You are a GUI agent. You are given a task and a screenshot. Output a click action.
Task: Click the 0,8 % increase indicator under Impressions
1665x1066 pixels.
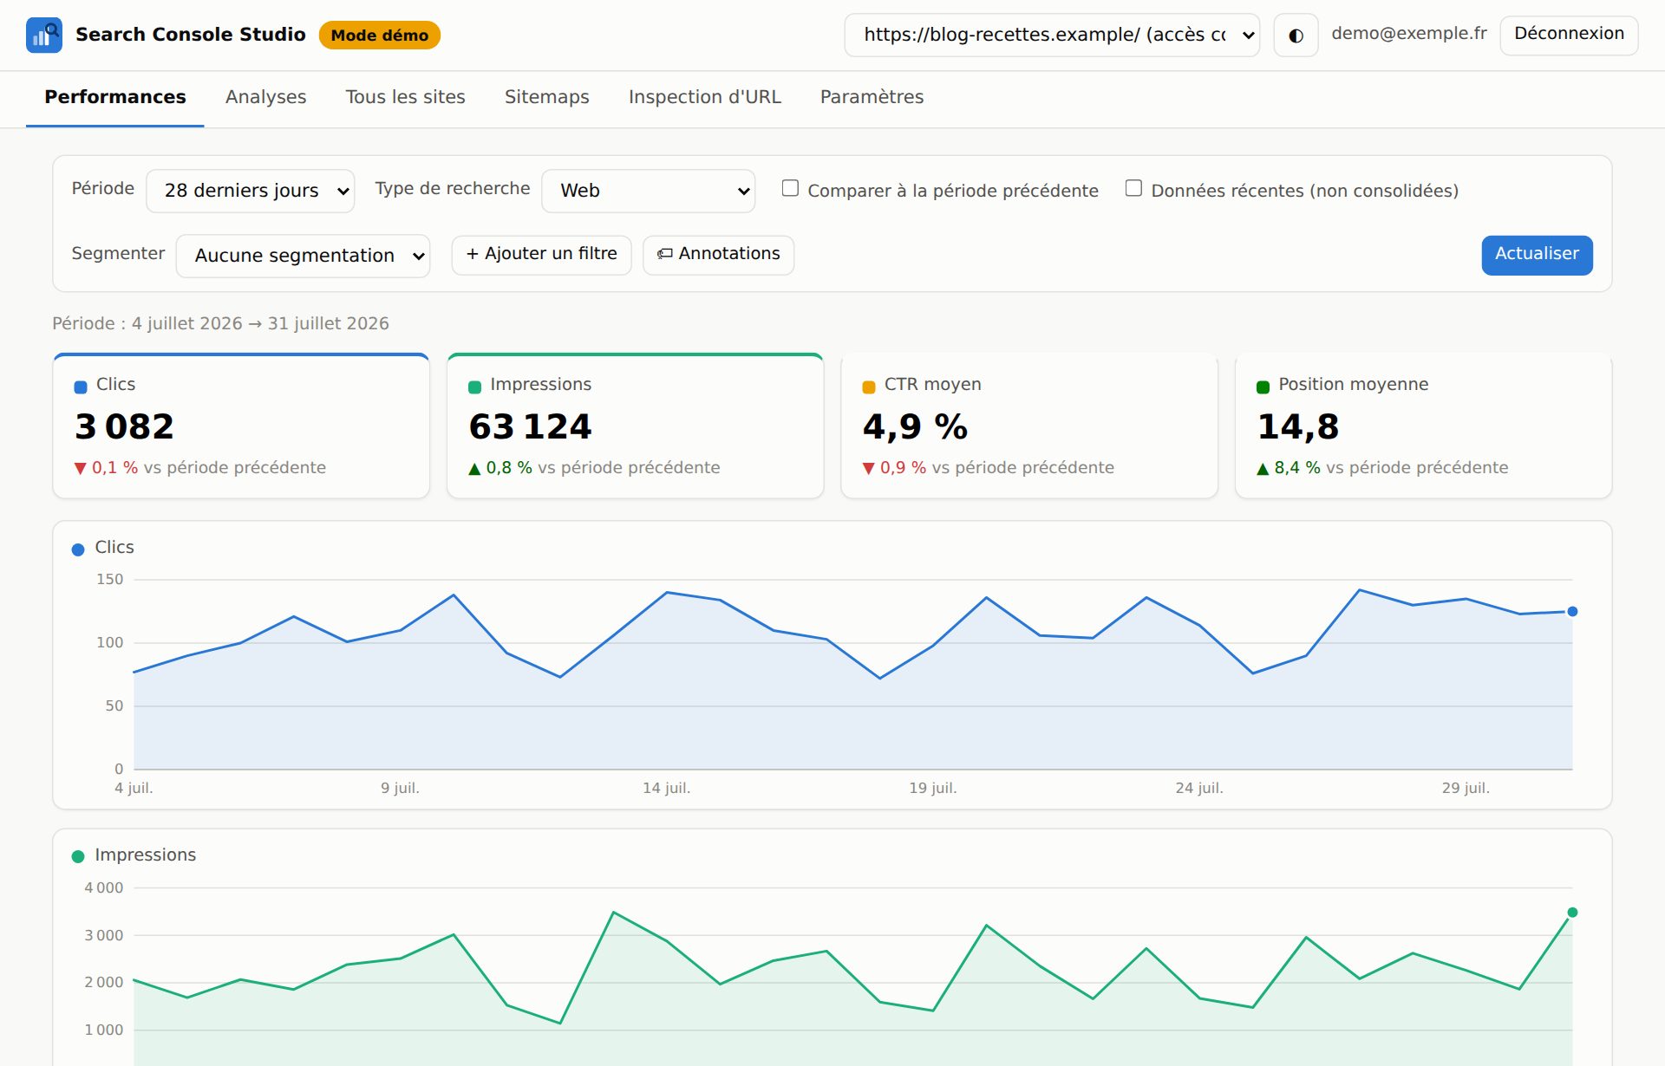click(500, 468)
